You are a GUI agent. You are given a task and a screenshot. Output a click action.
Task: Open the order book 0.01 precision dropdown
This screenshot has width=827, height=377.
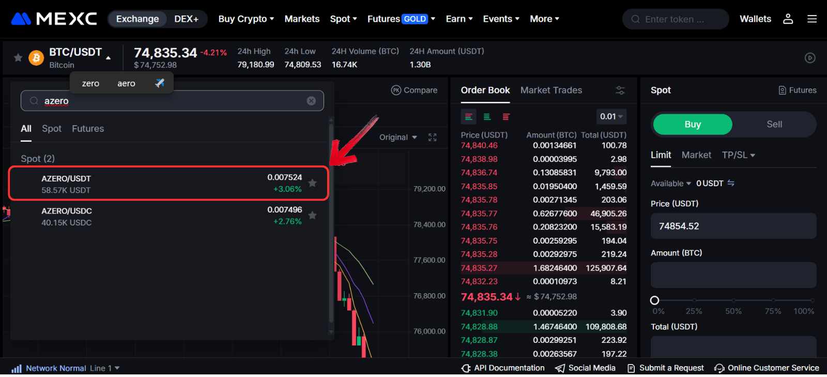(x=611, y=117)
